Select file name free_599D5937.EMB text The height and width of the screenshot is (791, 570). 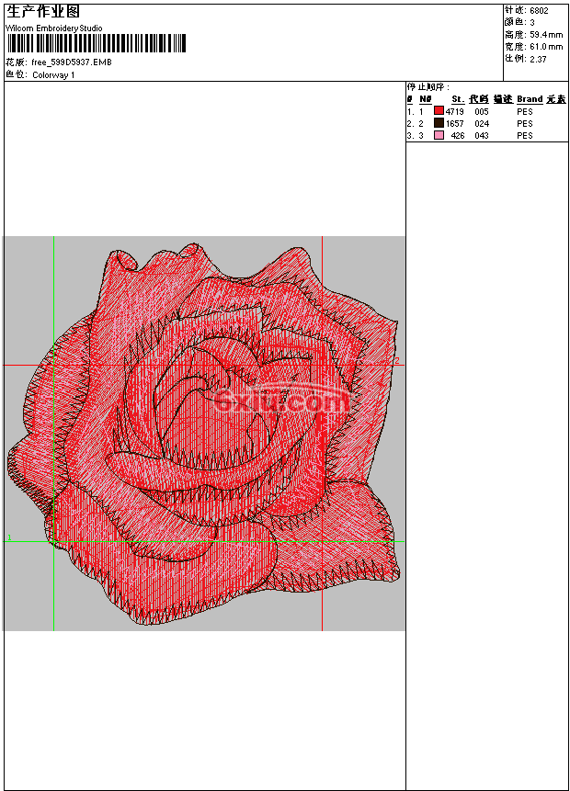point(72,62)
